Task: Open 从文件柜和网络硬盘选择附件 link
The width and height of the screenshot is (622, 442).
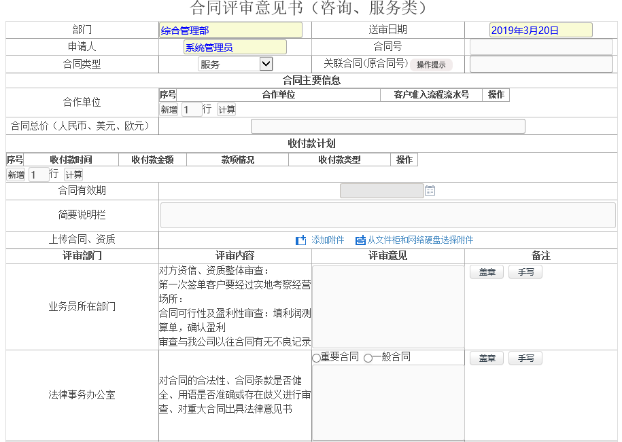Action: pos(420,240)
